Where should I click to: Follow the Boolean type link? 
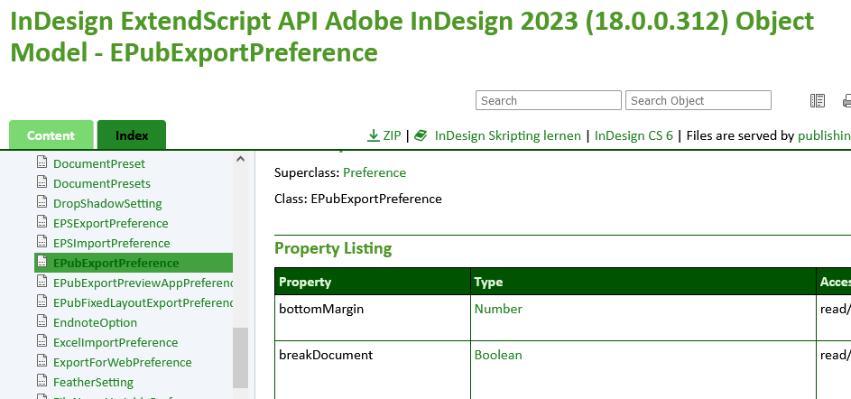[498, 355]
